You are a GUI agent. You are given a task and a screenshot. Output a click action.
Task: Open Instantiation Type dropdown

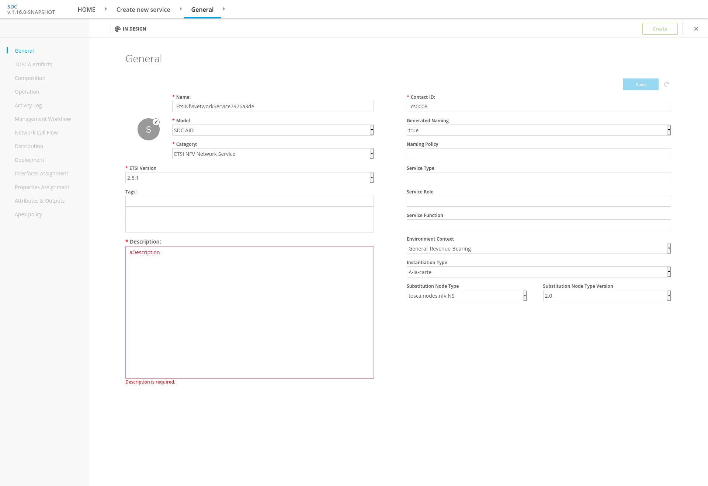(x=538, y=272)
